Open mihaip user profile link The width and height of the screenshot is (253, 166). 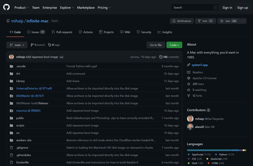pos(17,21)
